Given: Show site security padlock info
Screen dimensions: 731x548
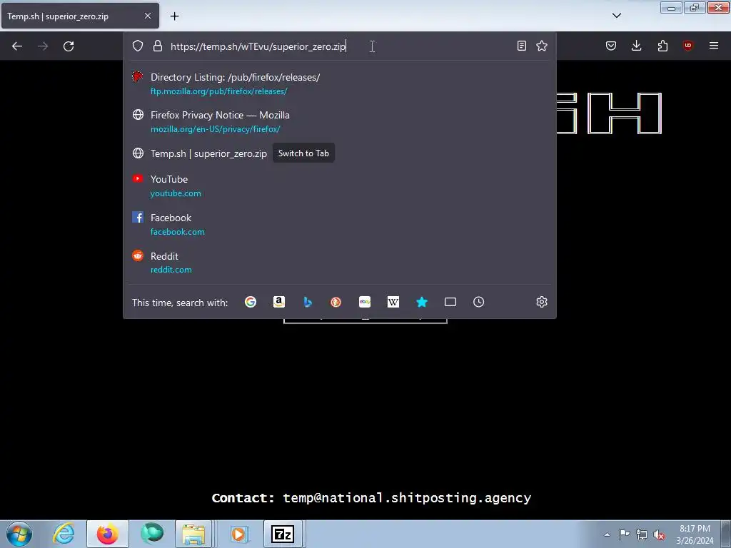Looking at the screenshot, I should point(158,46).
